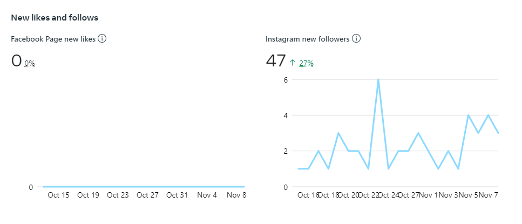Click the 0% likes change link
Image resolution: width=522 pixels, height=224 pixels.
[x=30, y=63]
